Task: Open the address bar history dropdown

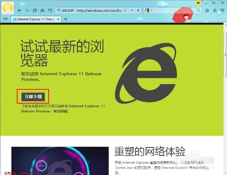Action: point(131,10)
